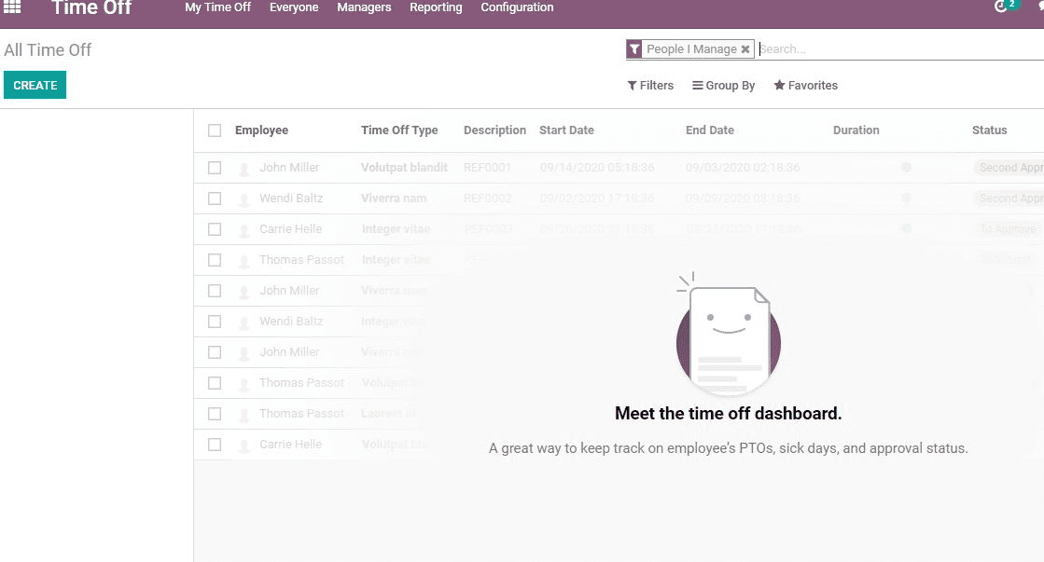Open the Configuration menu
The height and width of the screenshot is (562, 1044).
518,7
